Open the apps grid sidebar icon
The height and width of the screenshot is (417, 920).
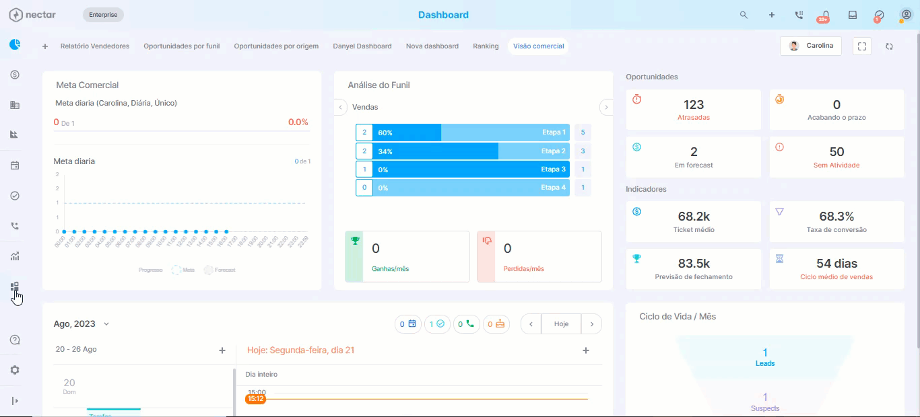(15, 287)
